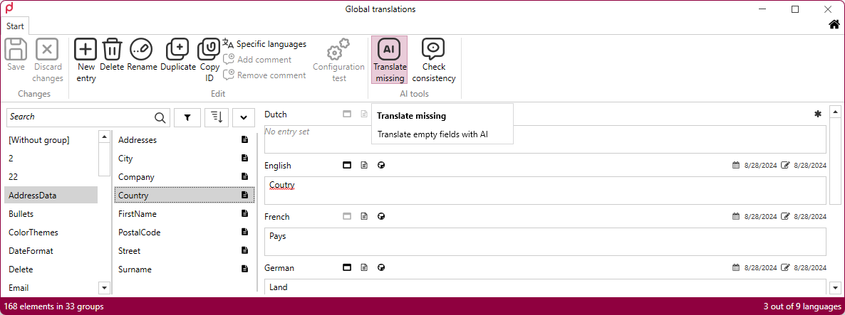Select the DateFormat group
The image size is (845, 315).
[x=51, y=251]
